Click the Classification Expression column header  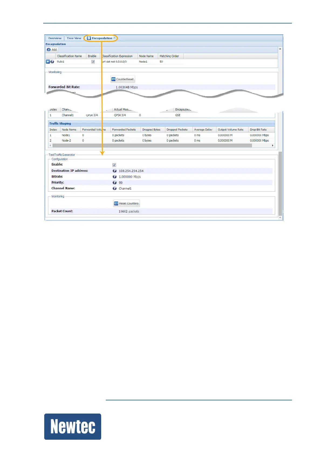click(119, 56)
